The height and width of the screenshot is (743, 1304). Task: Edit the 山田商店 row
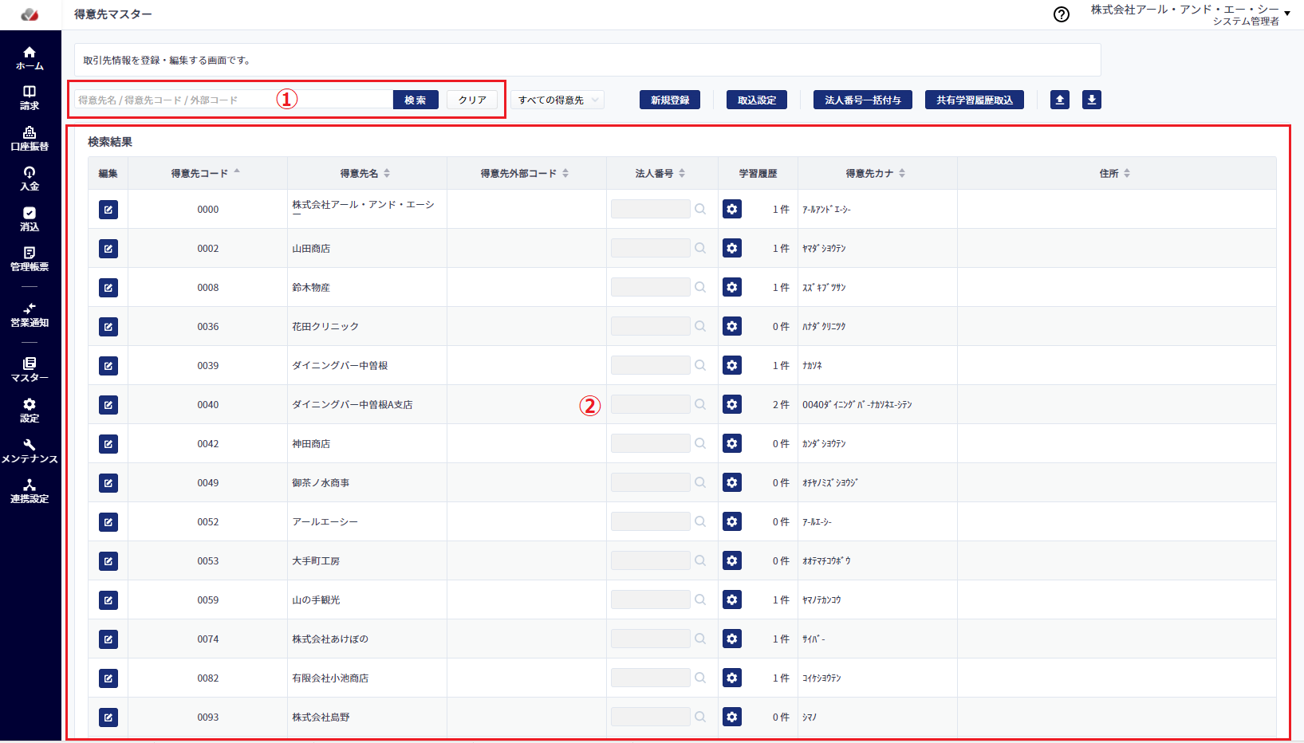pyautogui.click(x=108, y=249)
